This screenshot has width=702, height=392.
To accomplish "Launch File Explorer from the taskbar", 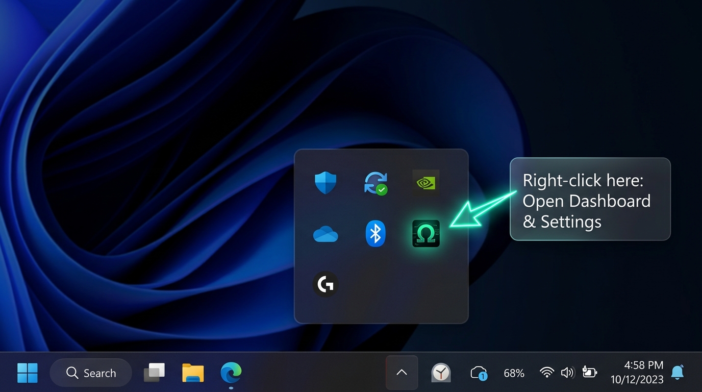I will (x=193, y=373).
